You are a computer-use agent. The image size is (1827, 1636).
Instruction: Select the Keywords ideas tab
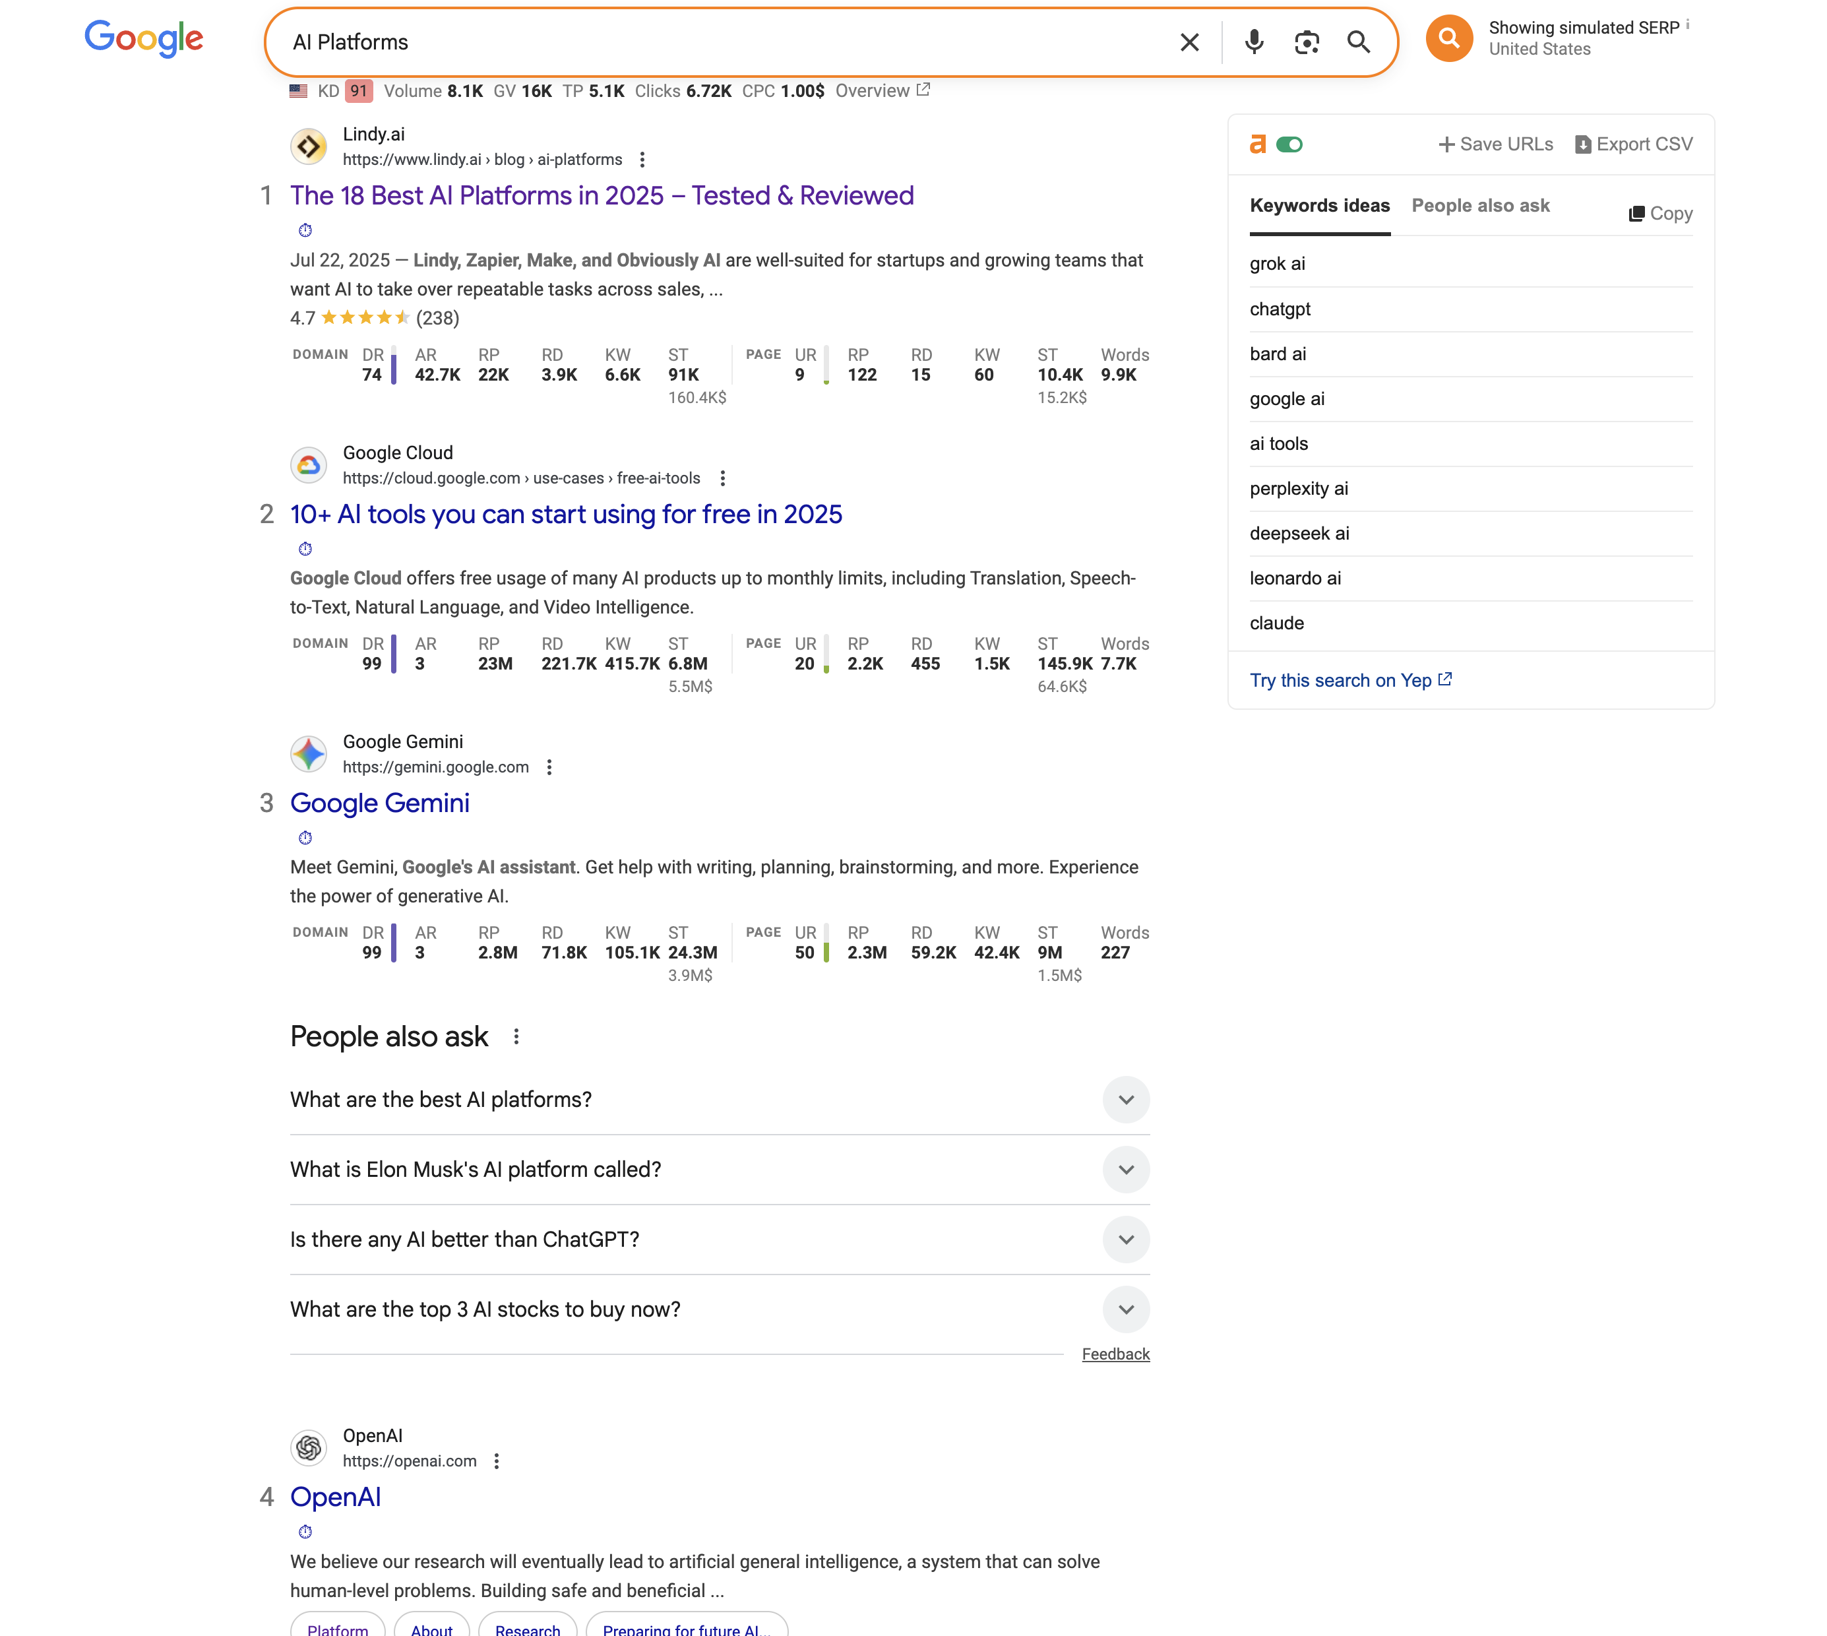tap(1319, 206)
